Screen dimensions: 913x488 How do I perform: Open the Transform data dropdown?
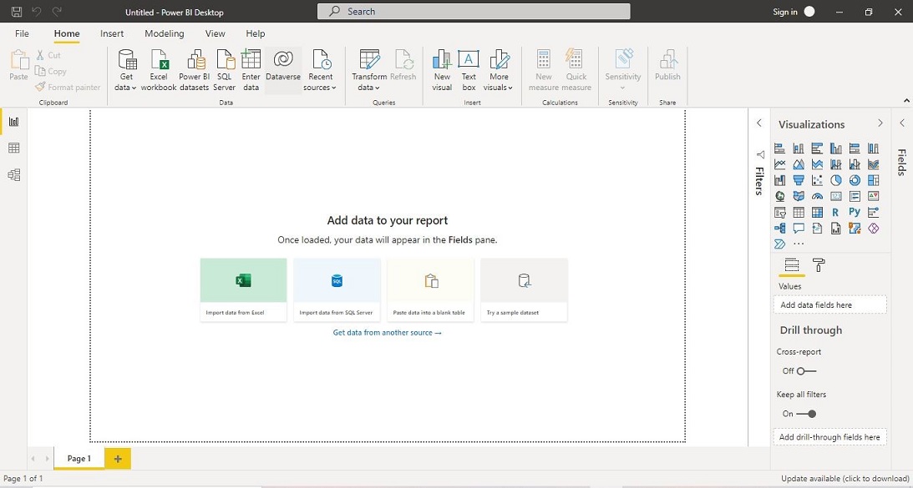click(369, 70)
